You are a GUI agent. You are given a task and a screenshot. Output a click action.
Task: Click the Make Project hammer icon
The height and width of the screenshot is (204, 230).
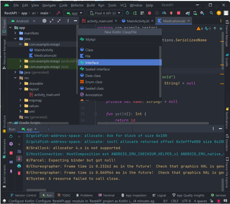coord(58,13)
